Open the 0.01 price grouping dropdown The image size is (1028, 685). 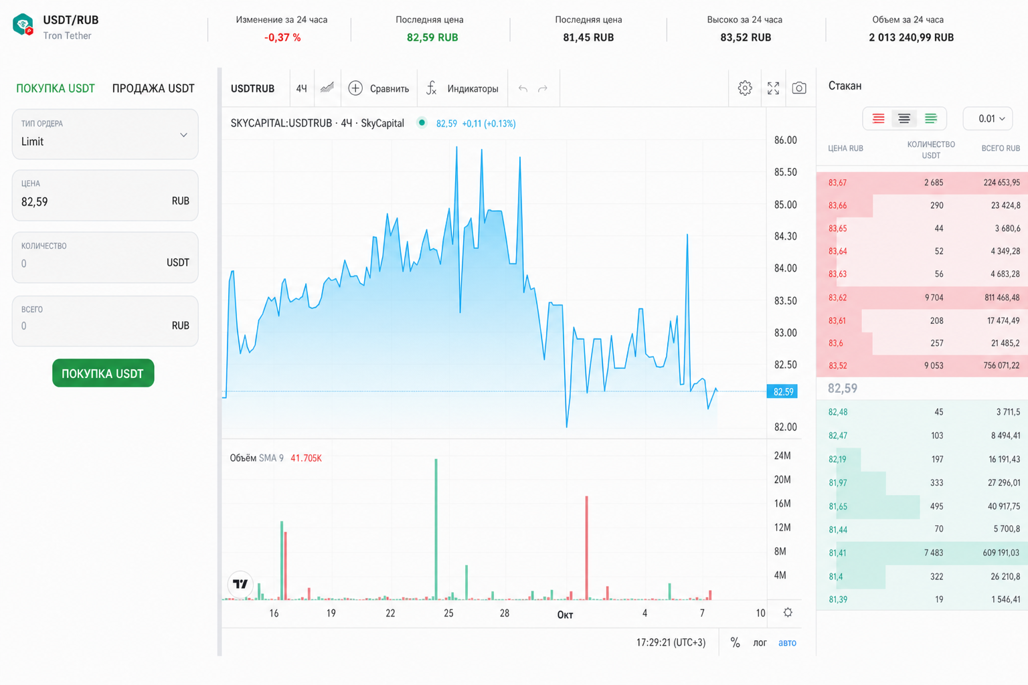pyautogui.click(x=989, y=118)
